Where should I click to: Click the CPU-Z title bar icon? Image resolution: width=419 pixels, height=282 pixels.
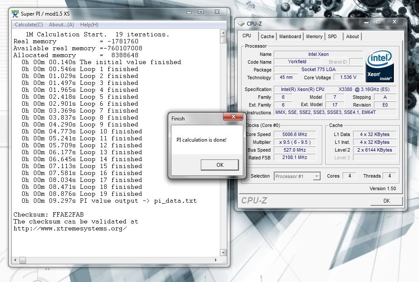pos(241,24)
